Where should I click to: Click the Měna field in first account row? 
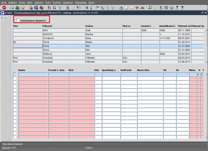click(x=193, y=74)
